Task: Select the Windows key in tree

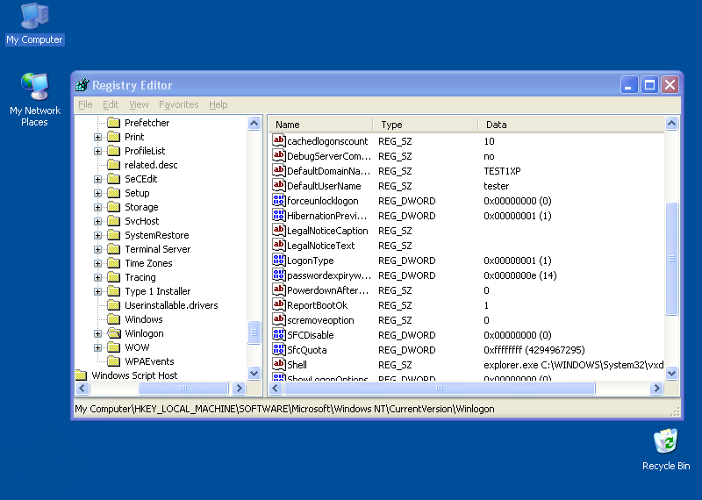Action: 144,319
